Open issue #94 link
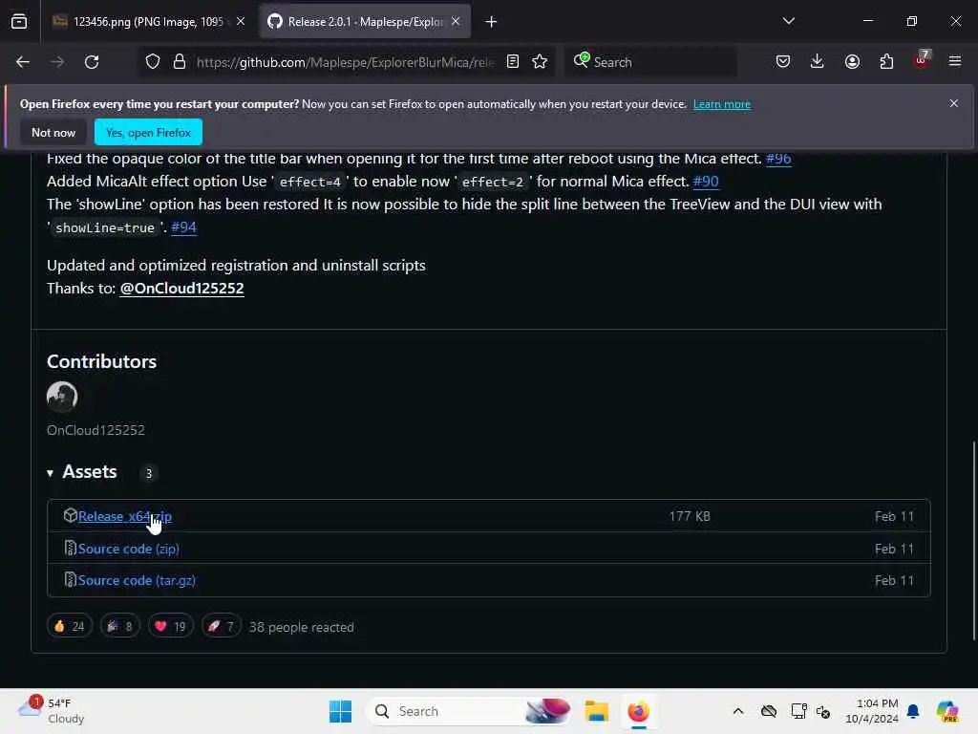 (x=184, y=227)
